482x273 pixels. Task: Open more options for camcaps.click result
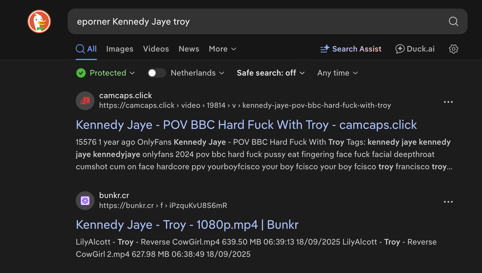click(448, 102)
